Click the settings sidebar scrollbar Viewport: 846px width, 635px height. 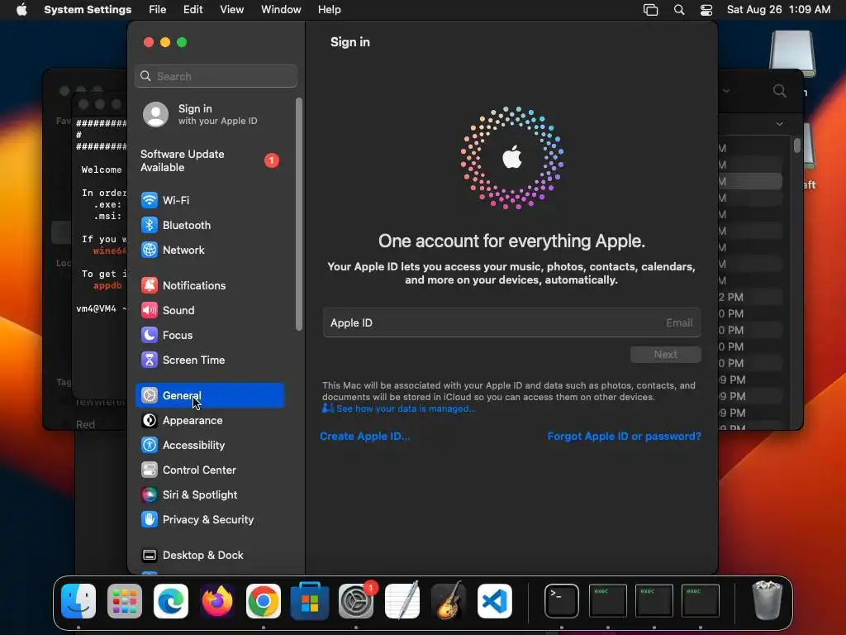[299, 214]
